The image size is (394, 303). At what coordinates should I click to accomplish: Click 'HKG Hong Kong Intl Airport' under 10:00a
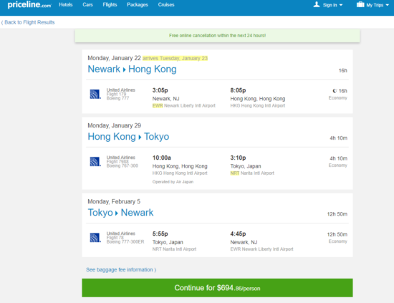coord(180,173)
